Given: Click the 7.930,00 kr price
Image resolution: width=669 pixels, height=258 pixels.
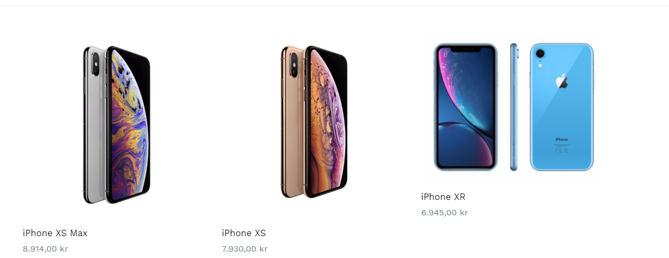Looking at the screenshot, I should click(x=244, y=248).
